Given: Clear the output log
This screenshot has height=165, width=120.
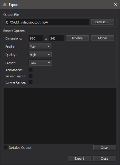Looking at the screenshot, I should pos(105,148).
